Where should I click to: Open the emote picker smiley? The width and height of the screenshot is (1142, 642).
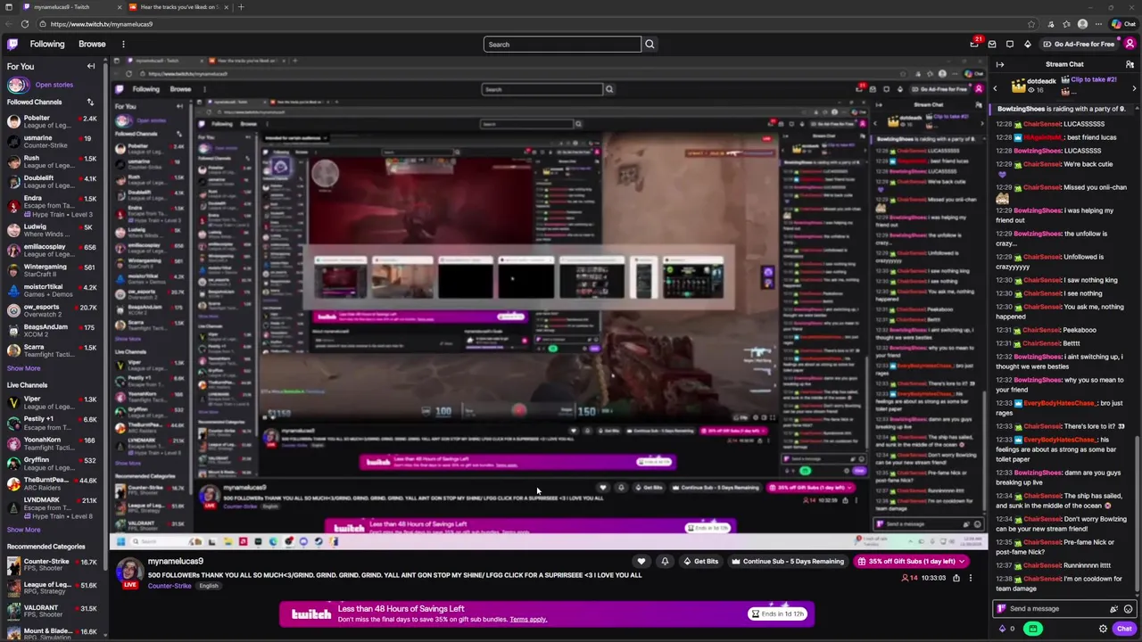pos(1128,609)
